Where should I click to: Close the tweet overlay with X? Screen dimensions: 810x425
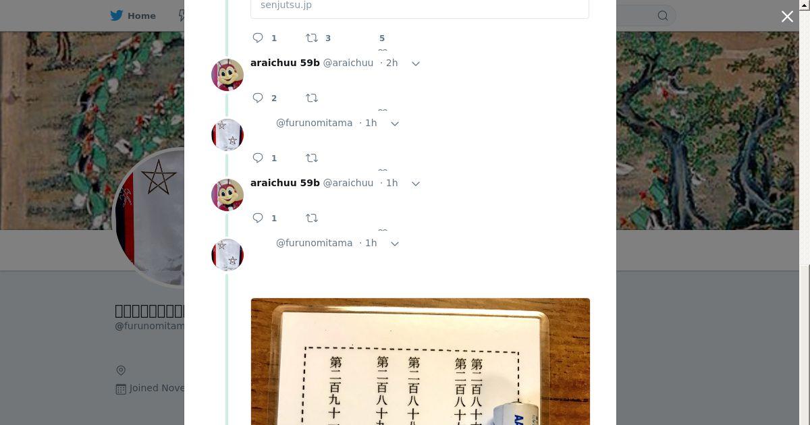[x=787, y=17]
